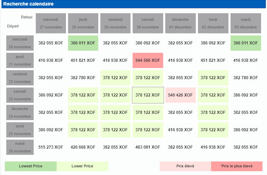Click the Prix le plus élevé legend
This screenshot has width=267, height=175.
[236, 166]
